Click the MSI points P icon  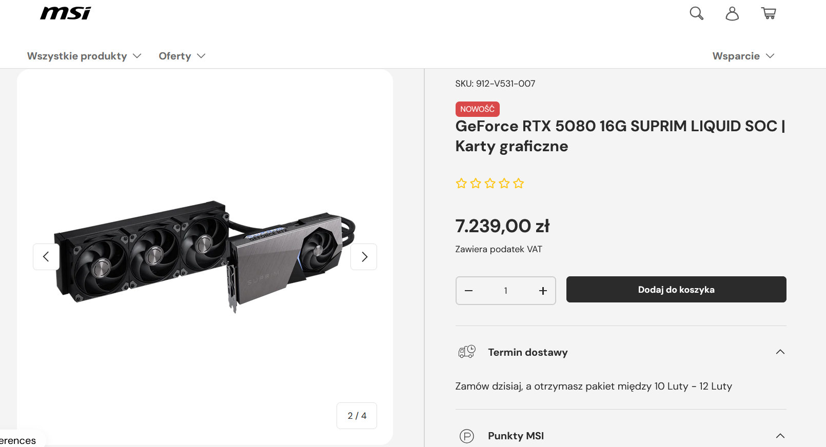click(466, 436)
